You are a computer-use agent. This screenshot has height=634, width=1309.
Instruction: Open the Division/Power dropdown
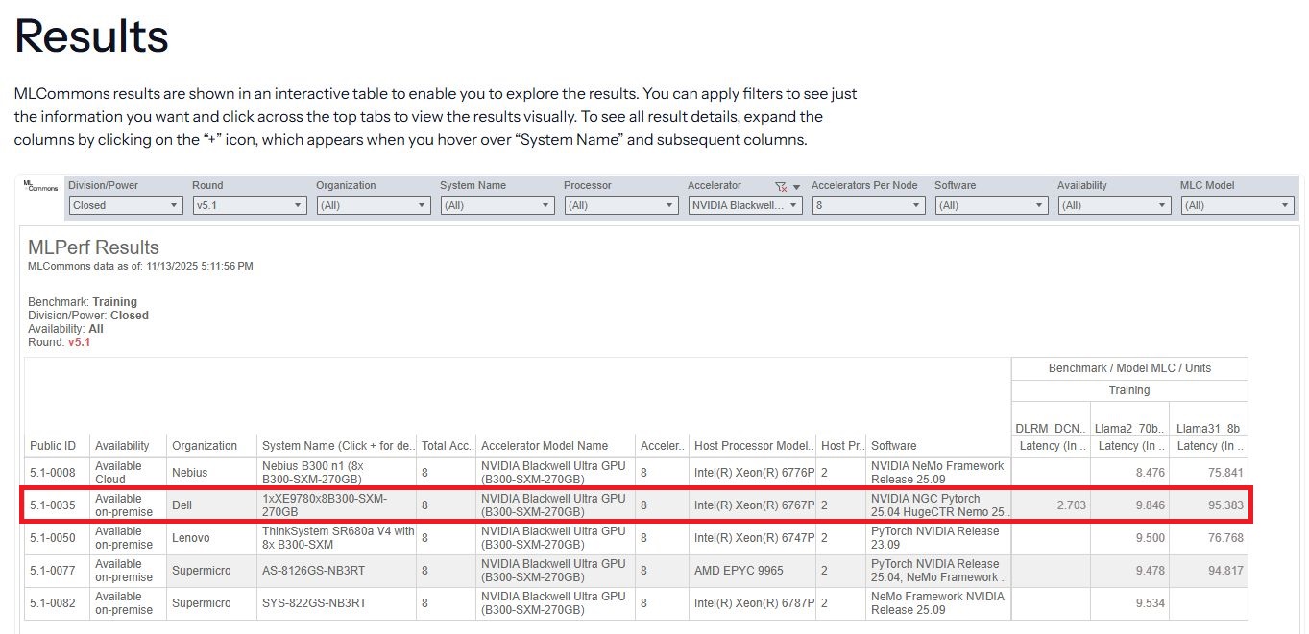[x=125, y=205]
